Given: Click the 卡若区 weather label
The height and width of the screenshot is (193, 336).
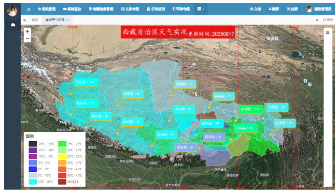Looking at the screenshot, I should (277, 107).
